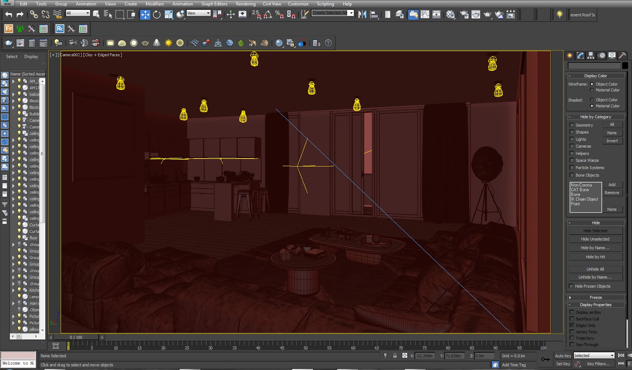Click the Unhide All button
The image size is (632, 370).
(x=595, y=269)
